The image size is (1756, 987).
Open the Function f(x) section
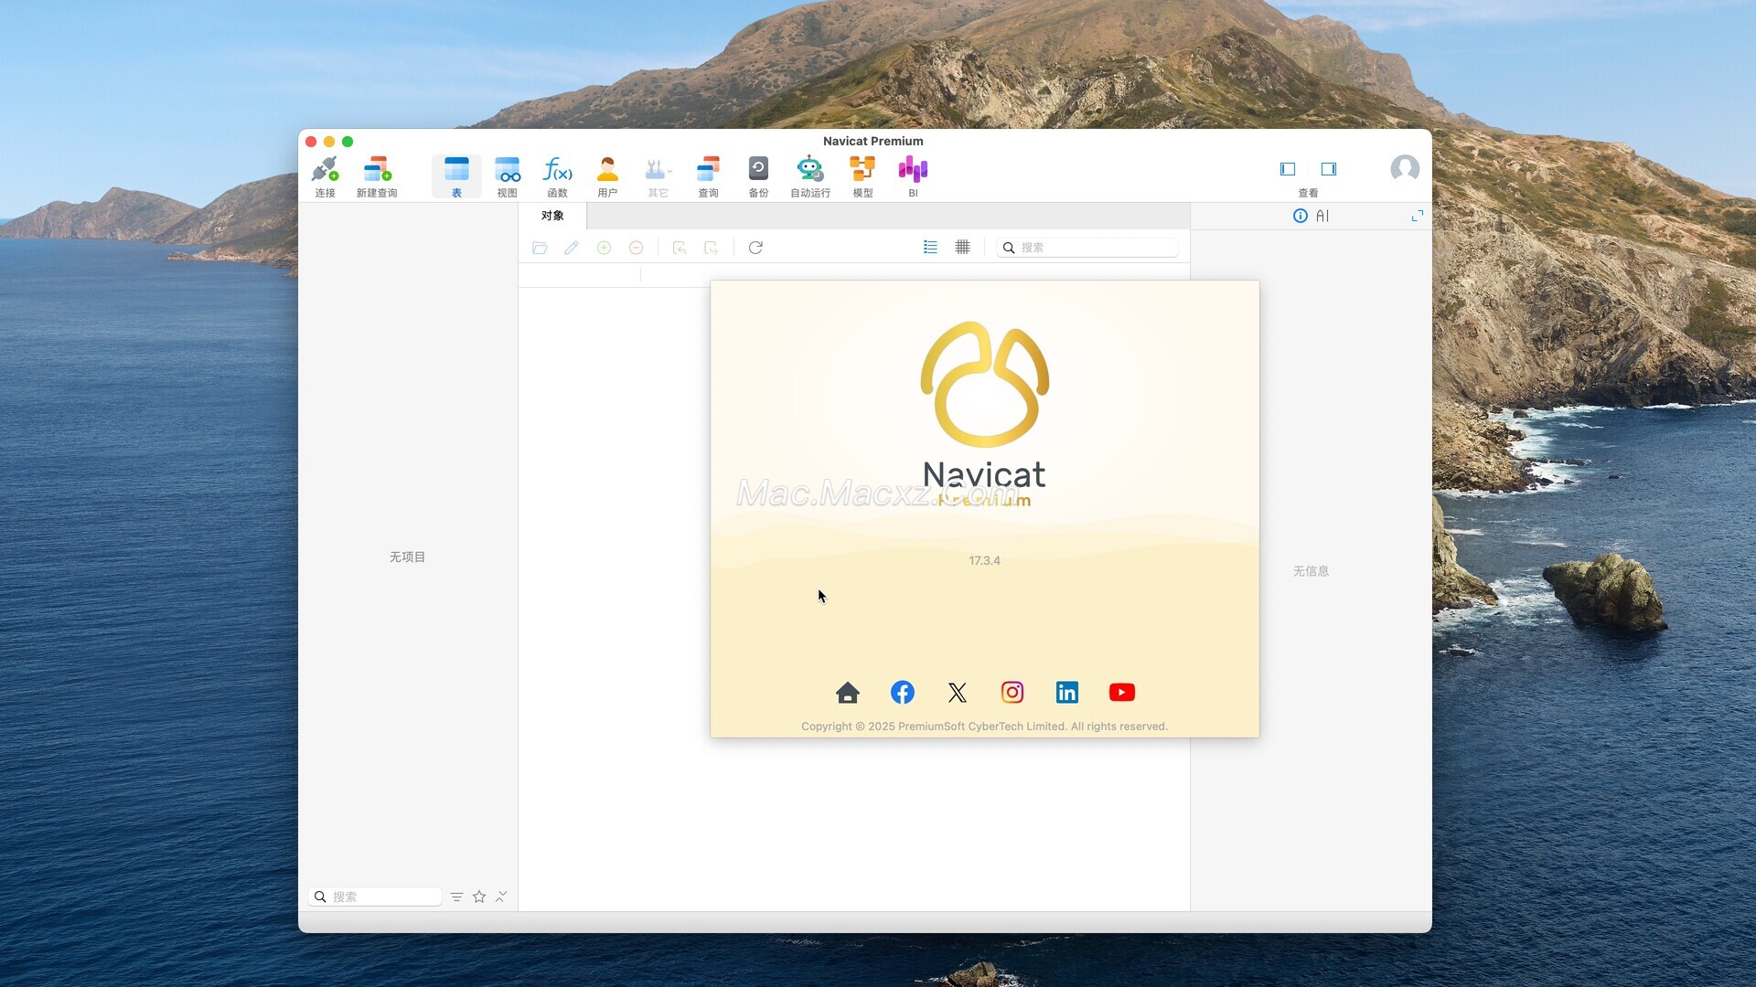pos(557,170)
